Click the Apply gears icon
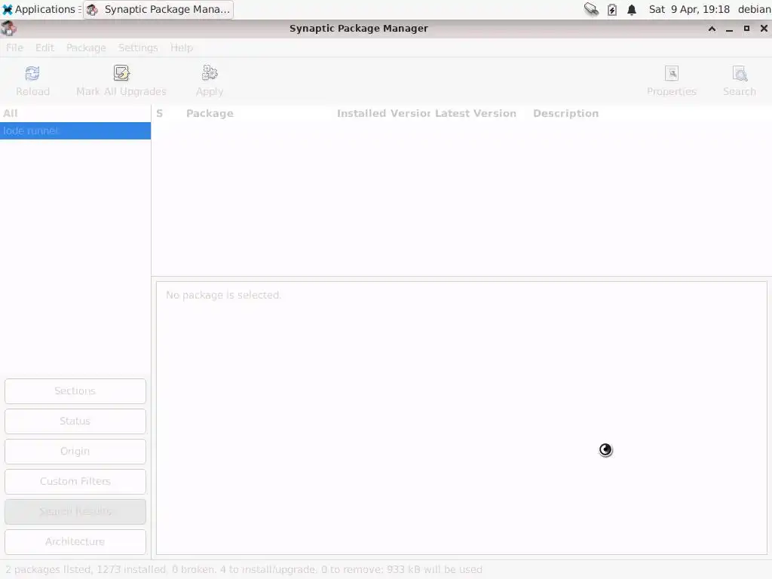The width and height of the screenshot is (772, 579). pos(210,73)
